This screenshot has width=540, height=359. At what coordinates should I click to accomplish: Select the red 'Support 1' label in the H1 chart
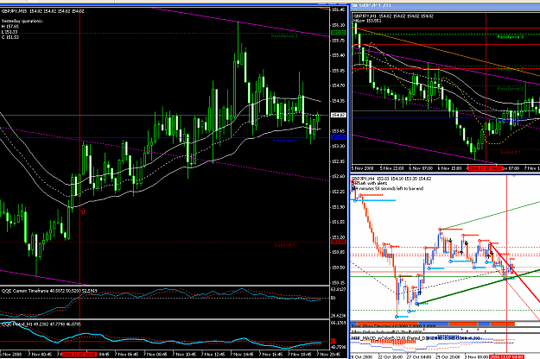[510, 152]
